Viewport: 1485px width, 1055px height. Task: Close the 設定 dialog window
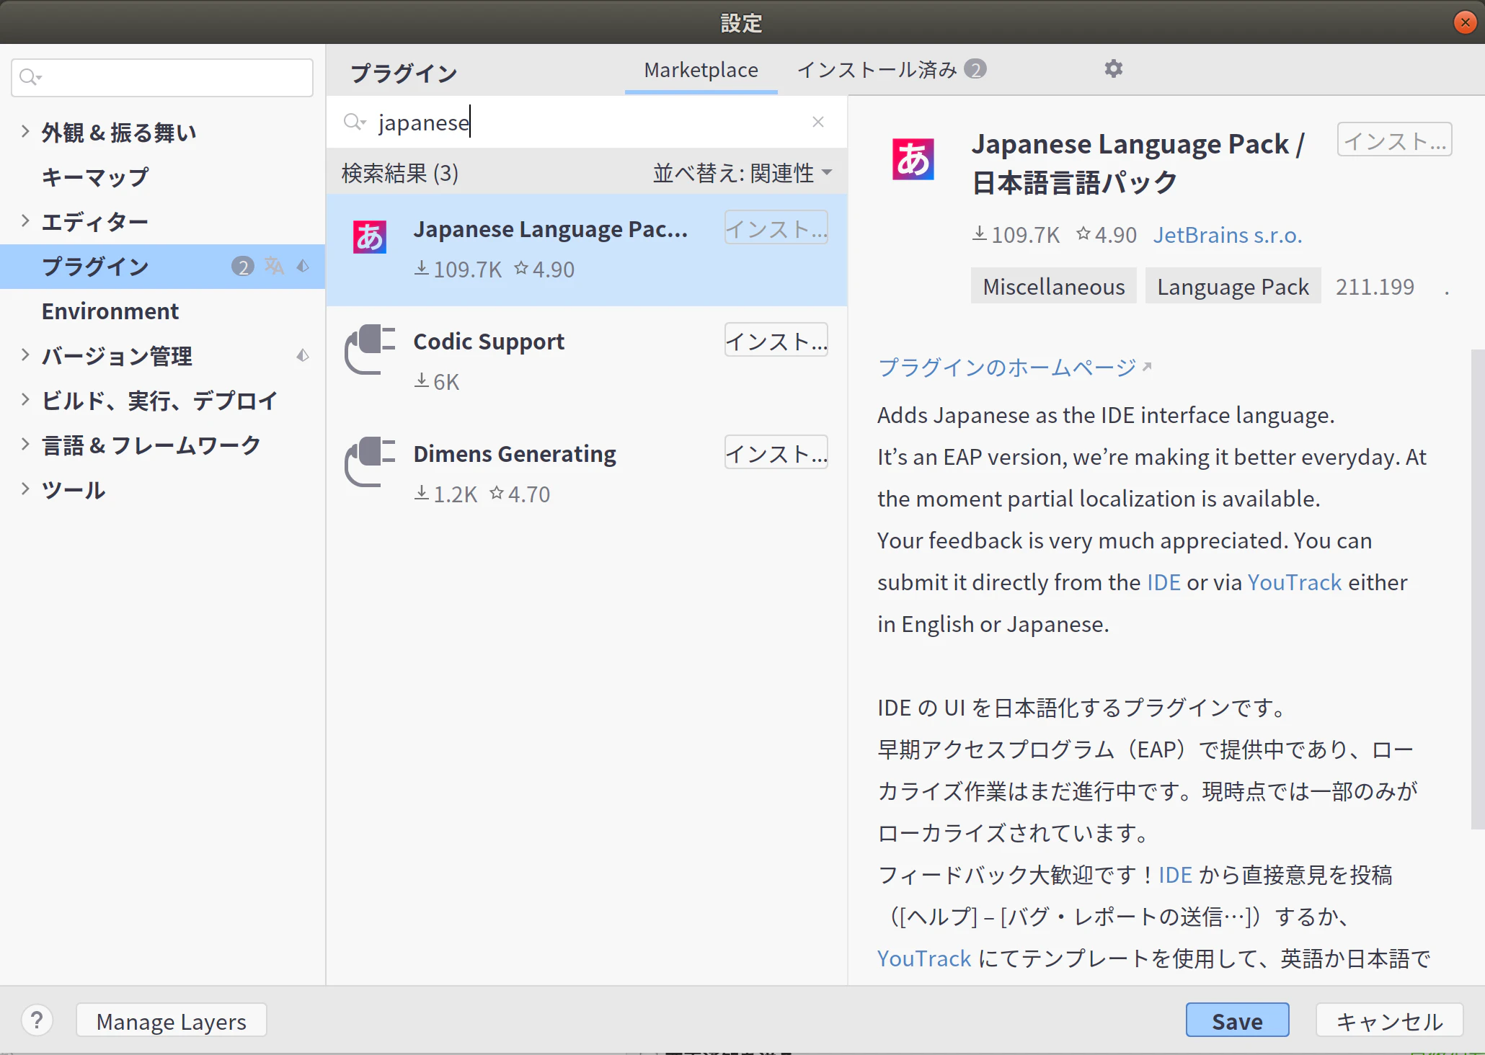[x=1465, y=22]
